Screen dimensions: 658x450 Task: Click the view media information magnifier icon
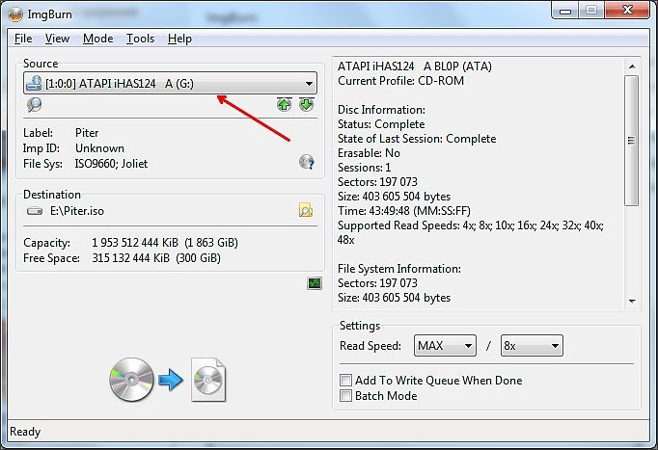tap(35, 105)
